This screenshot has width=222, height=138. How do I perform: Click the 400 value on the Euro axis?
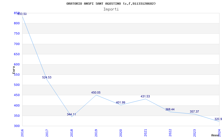[16, 105]
